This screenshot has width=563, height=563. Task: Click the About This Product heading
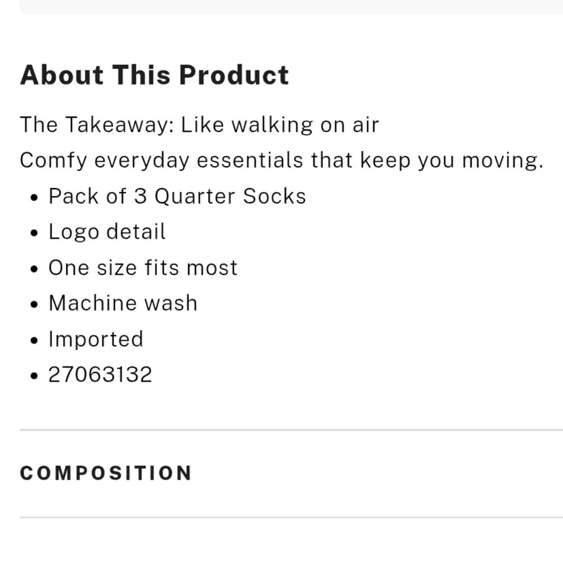point(154,75)
